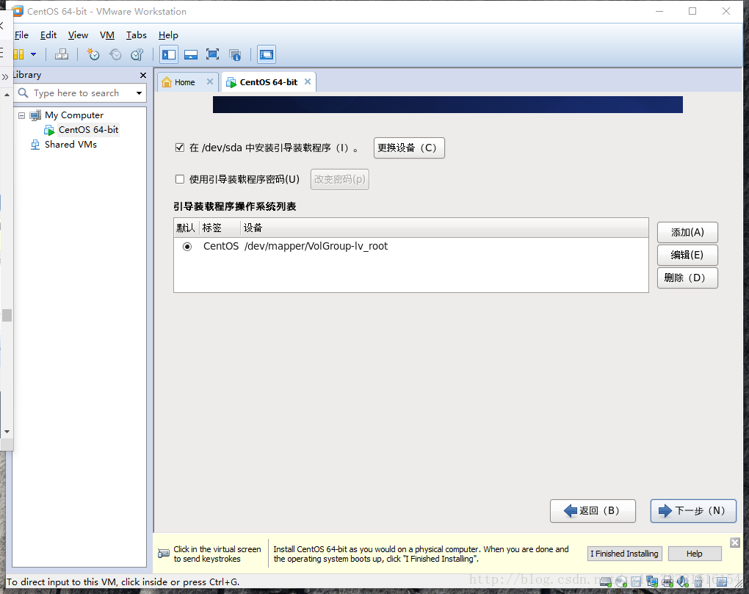This screenshot has width=749, height=594.
Task: Open the File menu
Action: click(x=21, y=35)
